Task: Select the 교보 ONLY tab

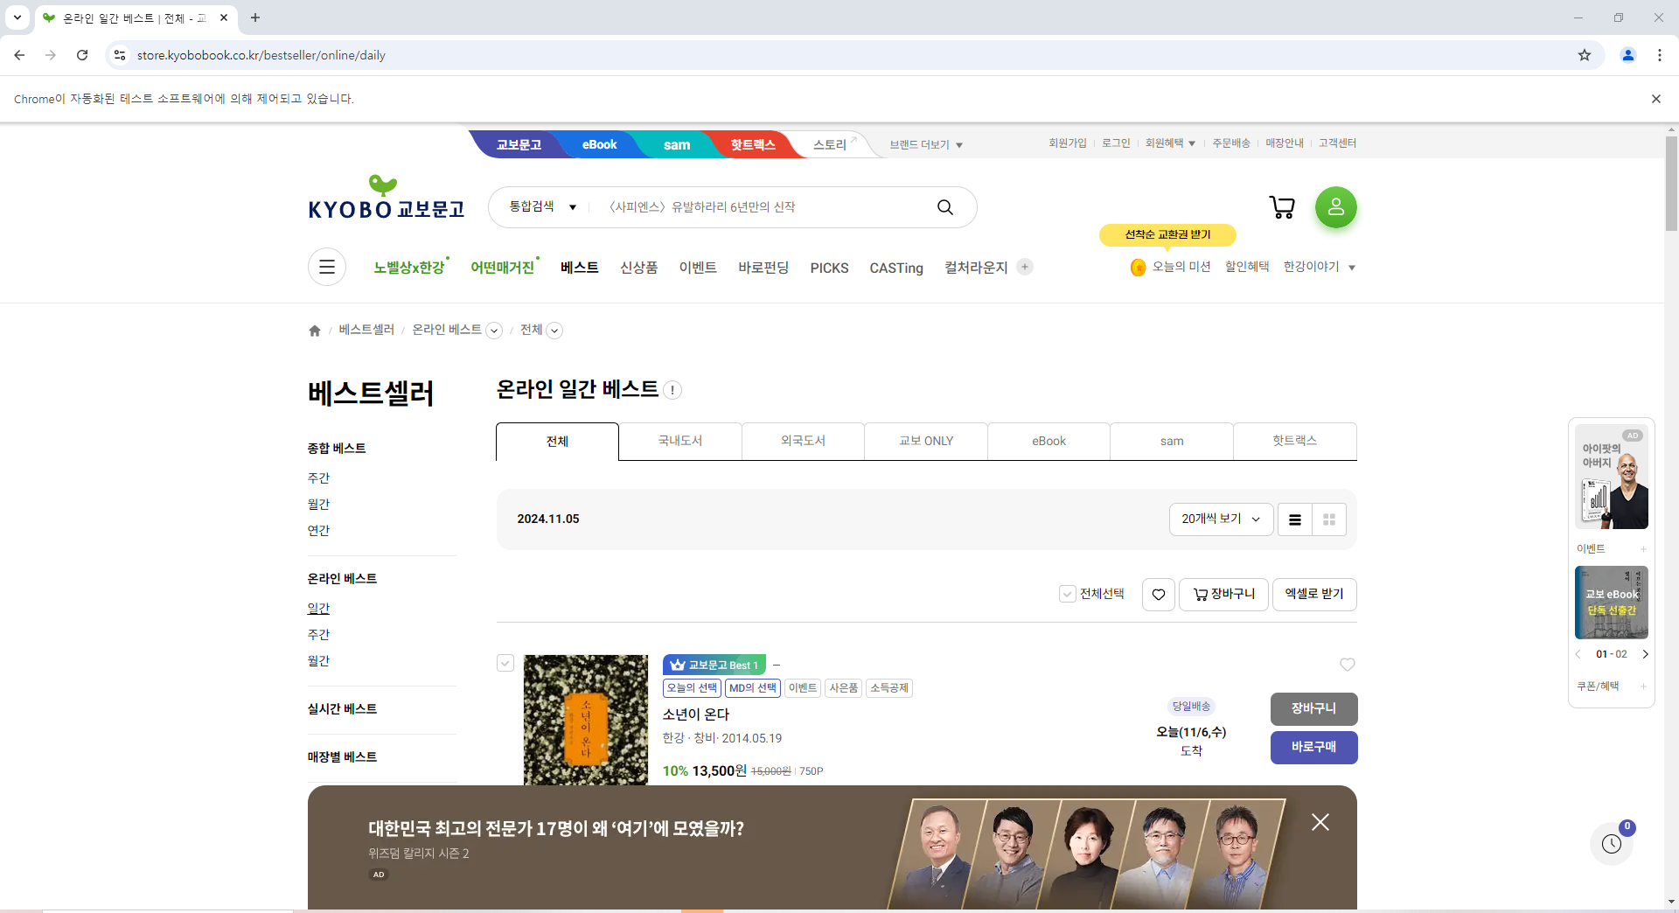Action: 926,442
